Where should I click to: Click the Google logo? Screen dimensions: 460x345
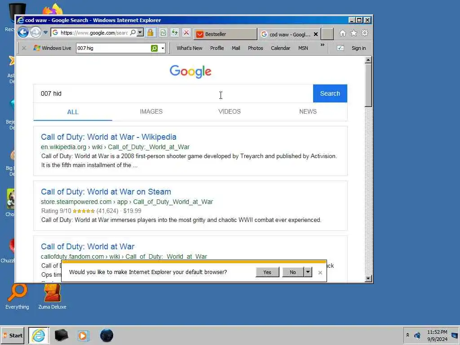190,71
